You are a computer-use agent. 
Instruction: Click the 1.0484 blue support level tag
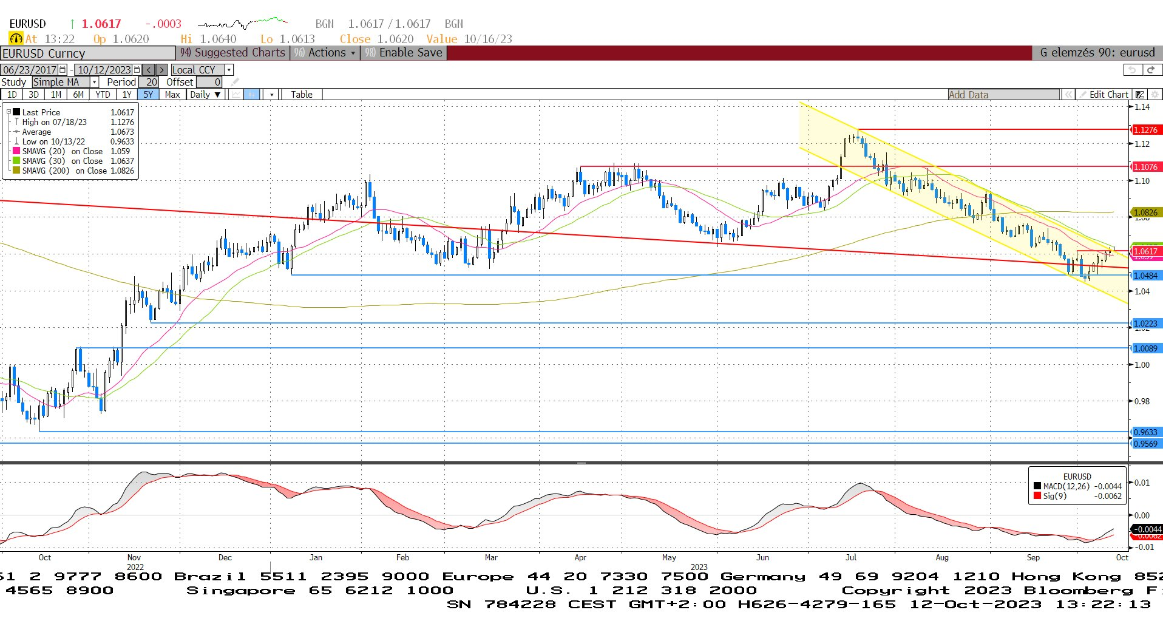click(x=1145, y=276)
